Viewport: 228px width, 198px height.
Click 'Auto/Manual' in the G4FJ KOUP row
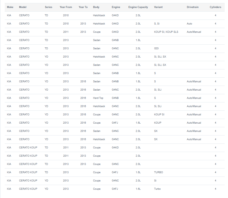[x=194, y=123]
